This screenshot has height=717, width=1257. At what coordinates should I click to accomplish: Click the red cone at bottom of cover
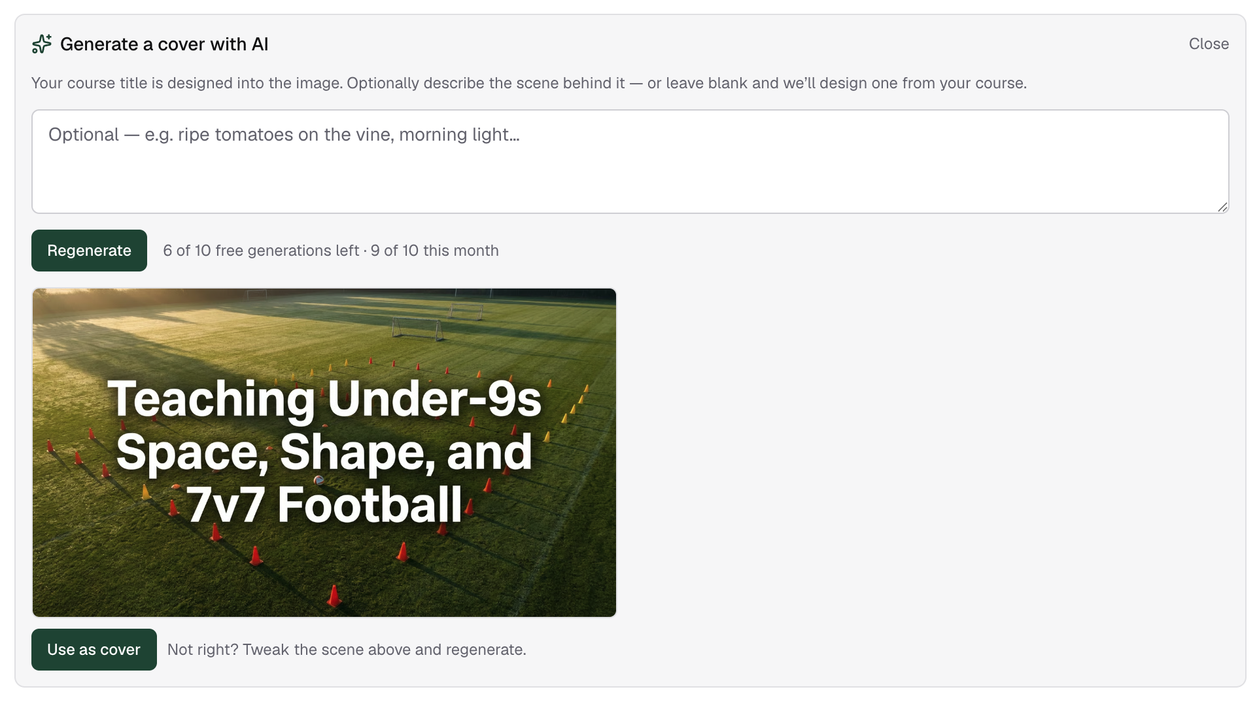(334, 595)
